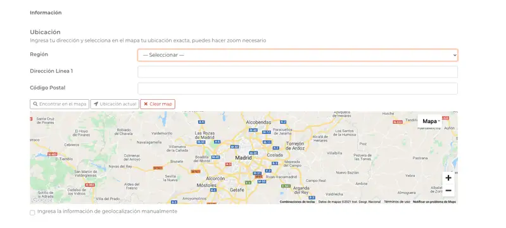Click the Información section heading
Screen dimensions: 506x228
(x=46, y=13)
